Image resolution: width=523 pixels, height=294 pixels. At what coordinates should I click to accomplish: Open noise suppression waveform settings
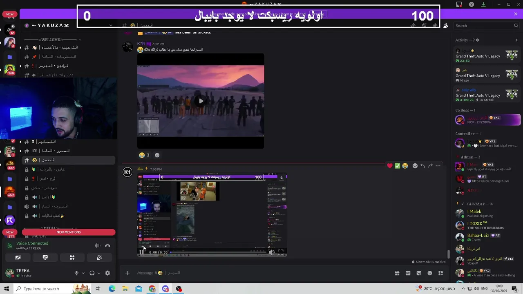98,246
